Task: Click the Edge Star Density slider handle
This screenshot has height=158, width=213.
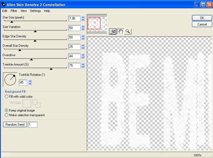Action: click(35, 41)
